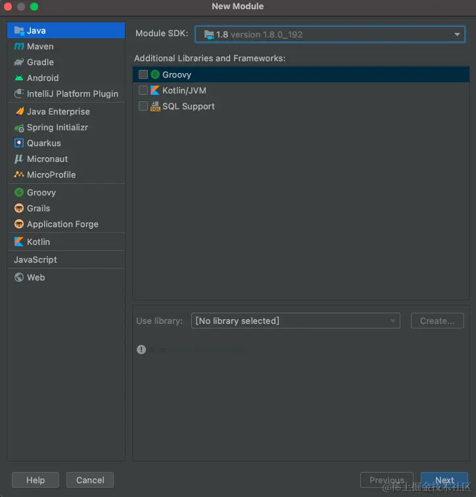Click the Grails orange icon
Screen dimensions: 476x497
pos(19,208)
